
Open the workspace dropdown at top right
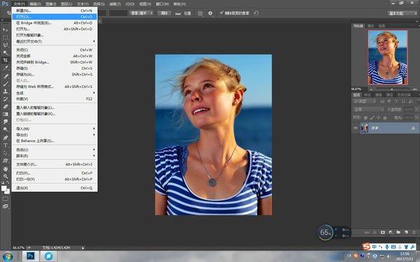pyautogui.click(x=402, y=13)
